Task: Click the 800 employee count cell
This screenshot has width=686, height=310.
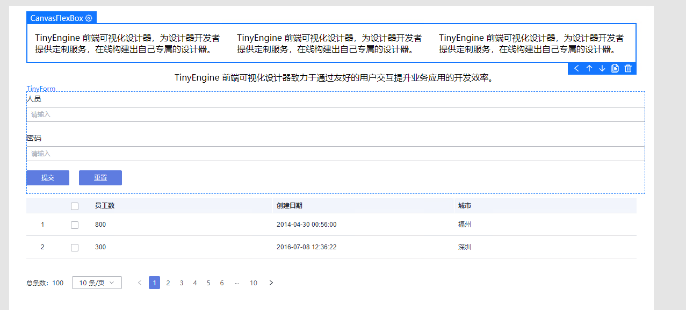Action: tap(100, 225)
